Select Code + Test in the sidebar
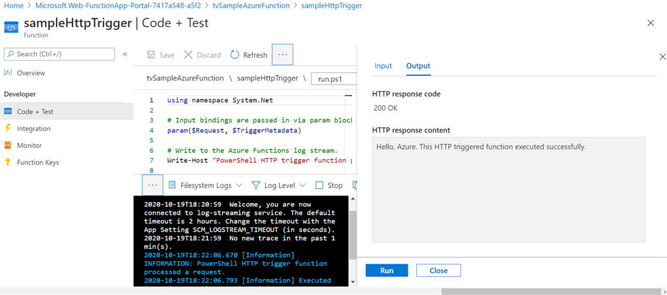Viewport: 667px width, 295px height. [x=67, y=112]
